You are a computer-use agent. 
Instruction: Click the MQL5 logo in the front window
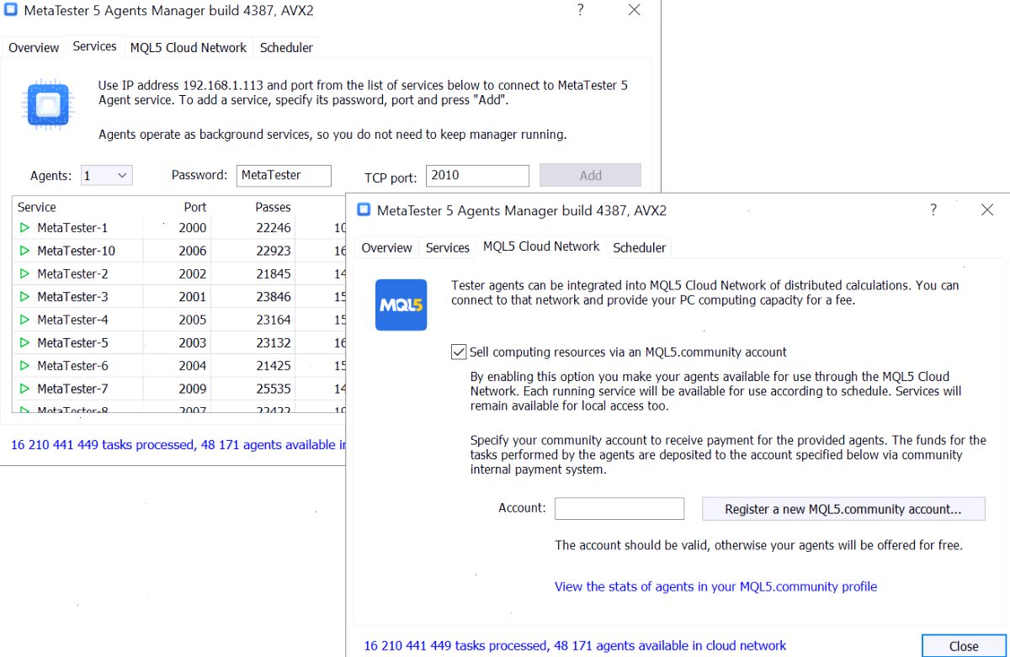pyautogui.click(x=401, y=305)
